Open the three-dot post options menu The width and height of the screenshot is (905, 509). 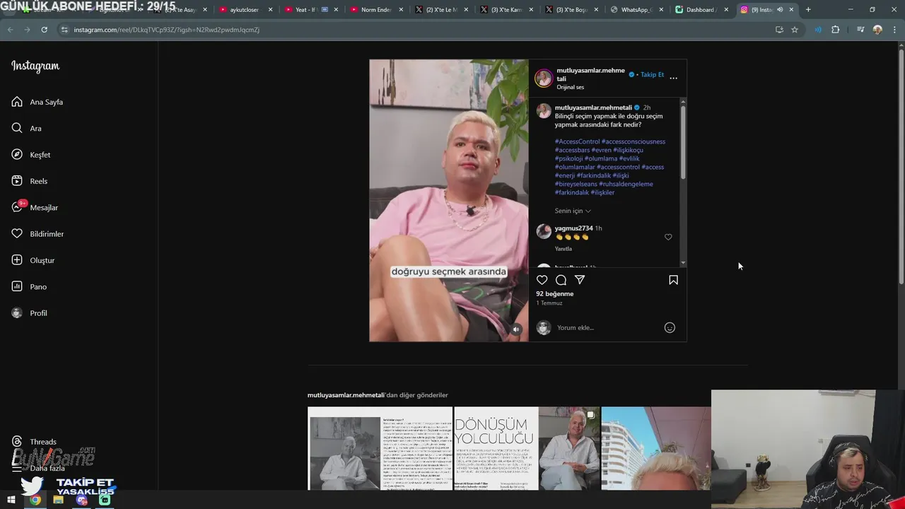(673, 78)
